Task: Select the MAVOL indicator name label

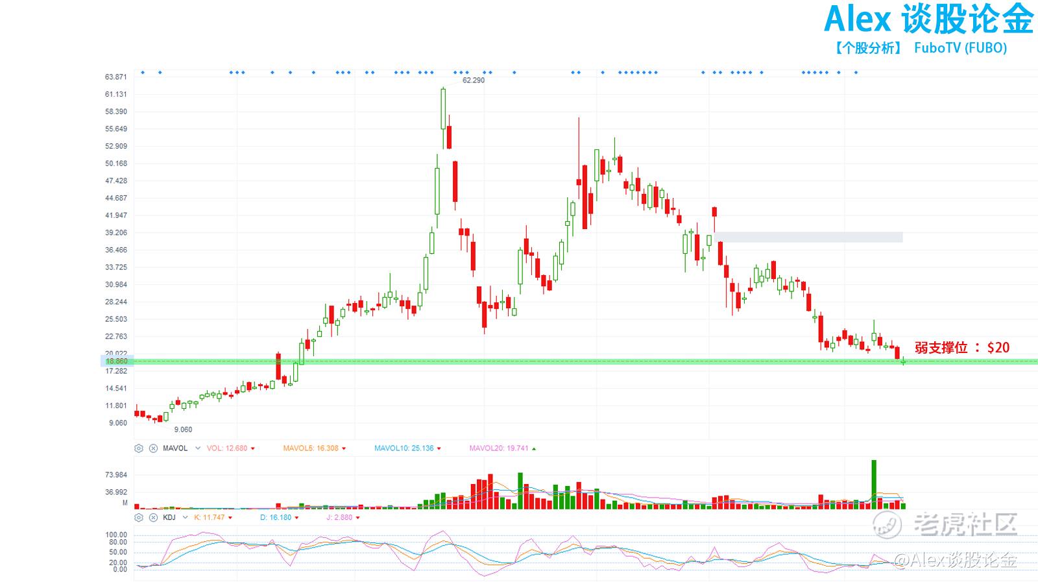Action: pos(175,448)
